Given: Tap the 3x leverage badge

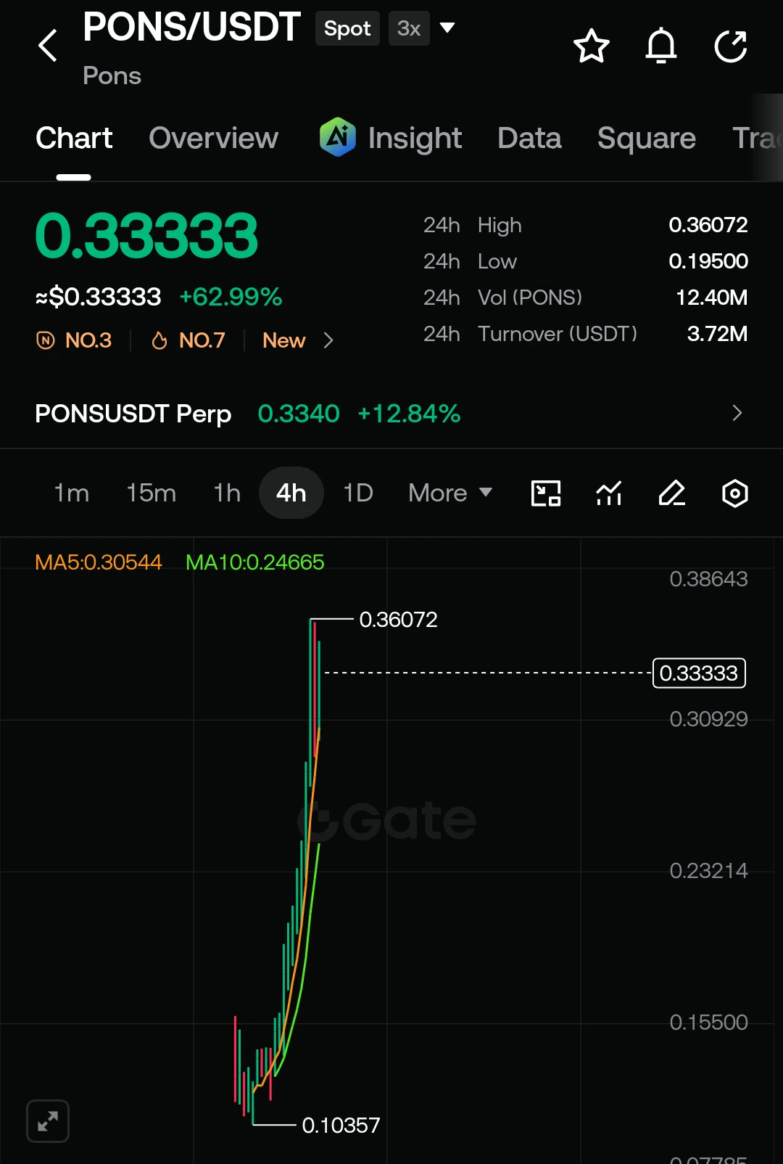Looking at the screenshot, I should point(409,28).
